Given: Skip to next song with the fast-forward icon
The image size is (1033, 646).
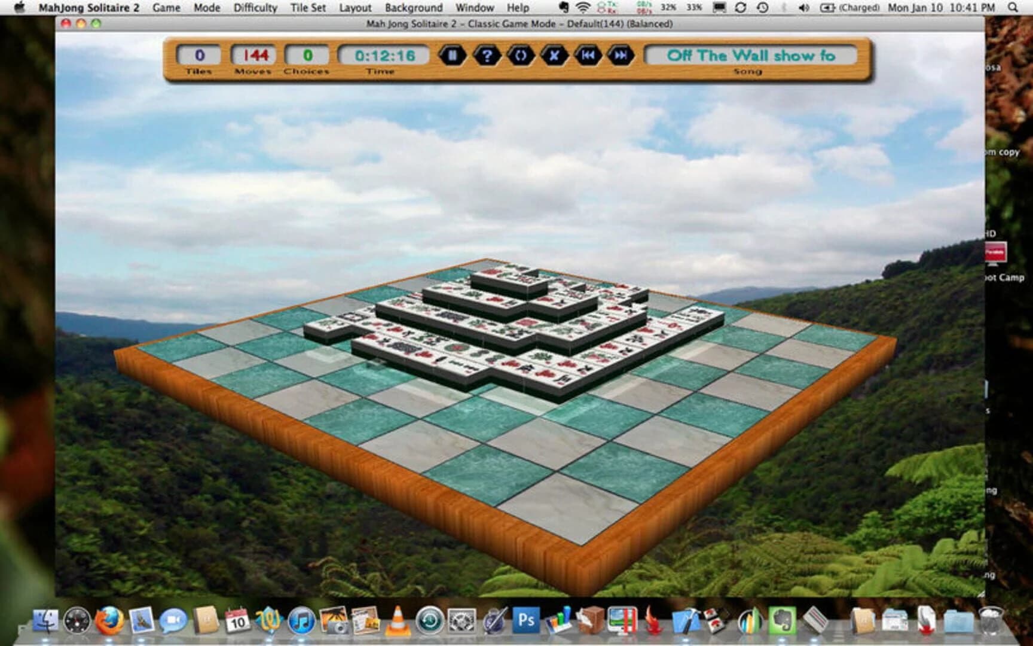Looking at the screenshot, I should tap(622, 56).
